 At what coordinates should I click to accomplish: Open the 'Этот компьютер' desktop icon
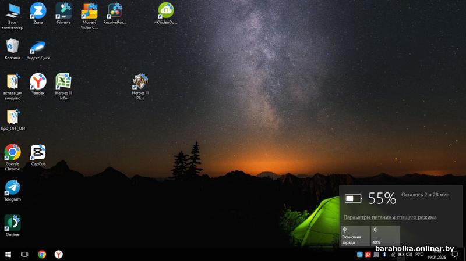(12, 16)
